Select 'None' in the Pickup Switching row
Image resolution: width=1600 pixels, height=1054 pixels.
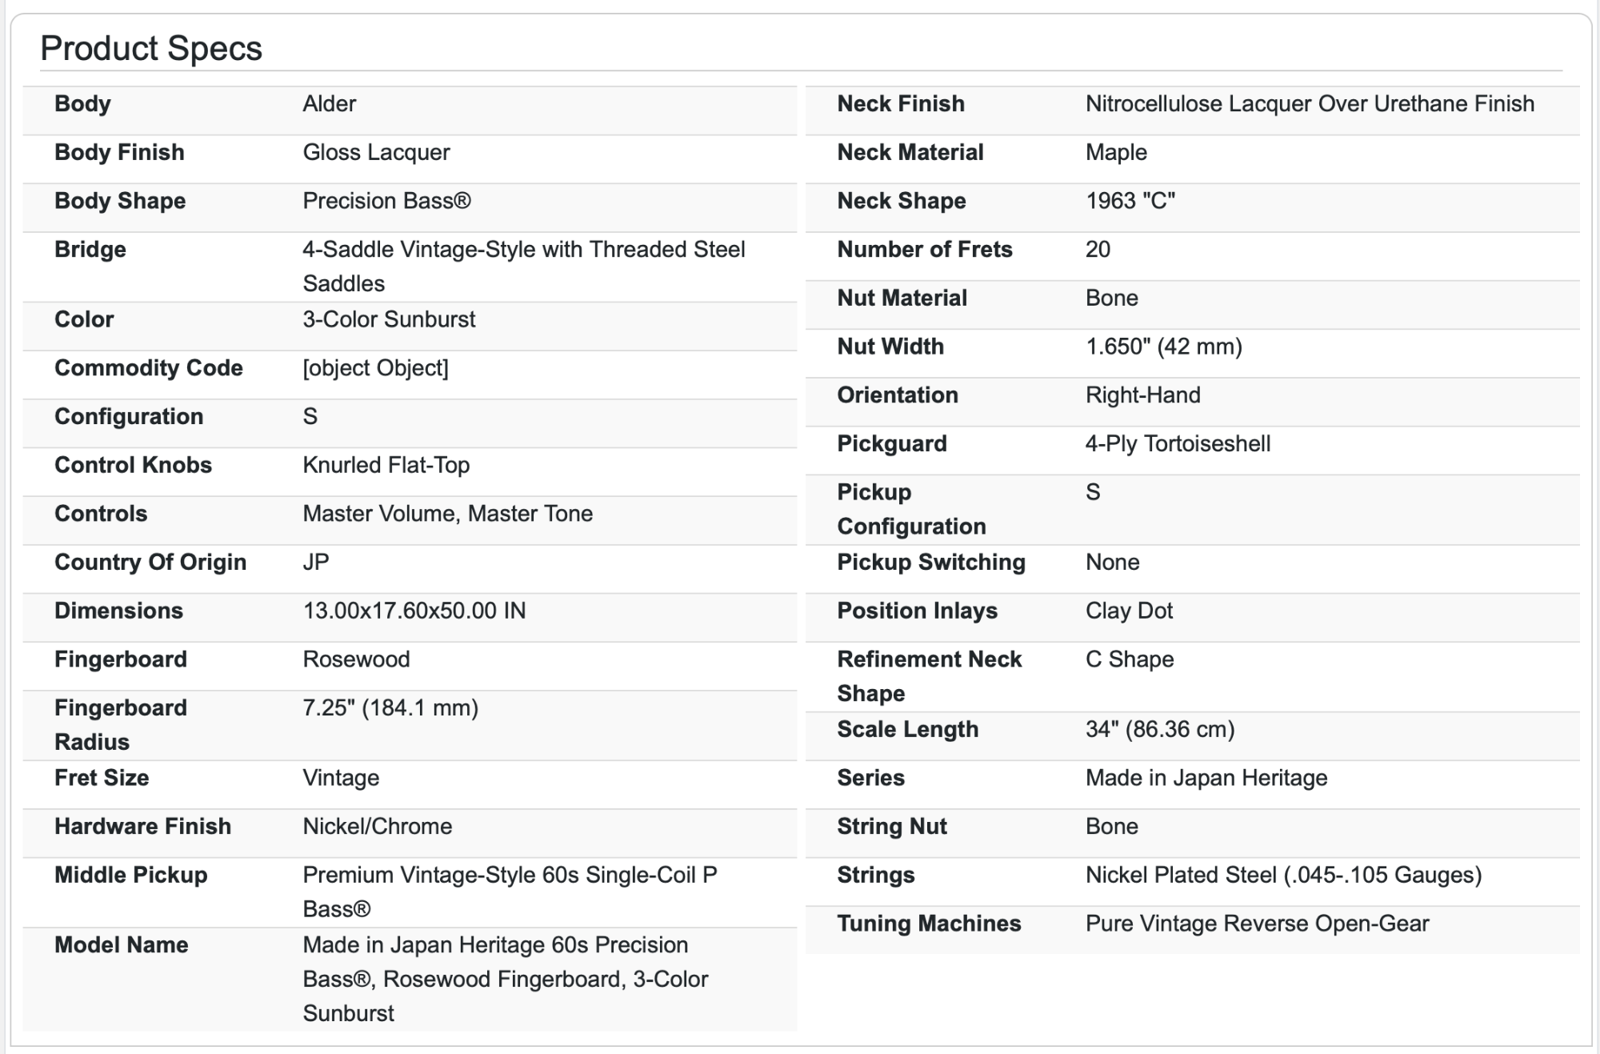coord(1113,563)
